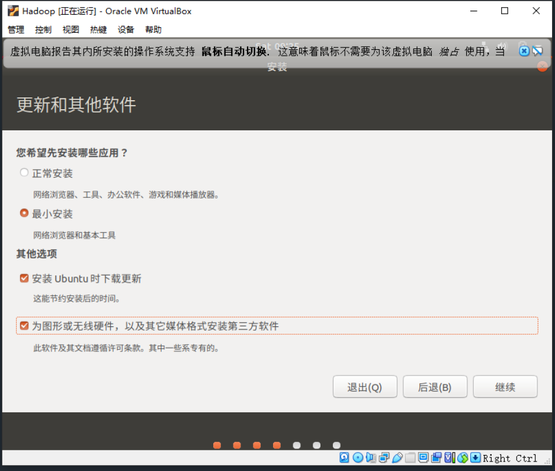Open the 管理 menu
This screenshot has height=471, width=555.
pos(16,30)
